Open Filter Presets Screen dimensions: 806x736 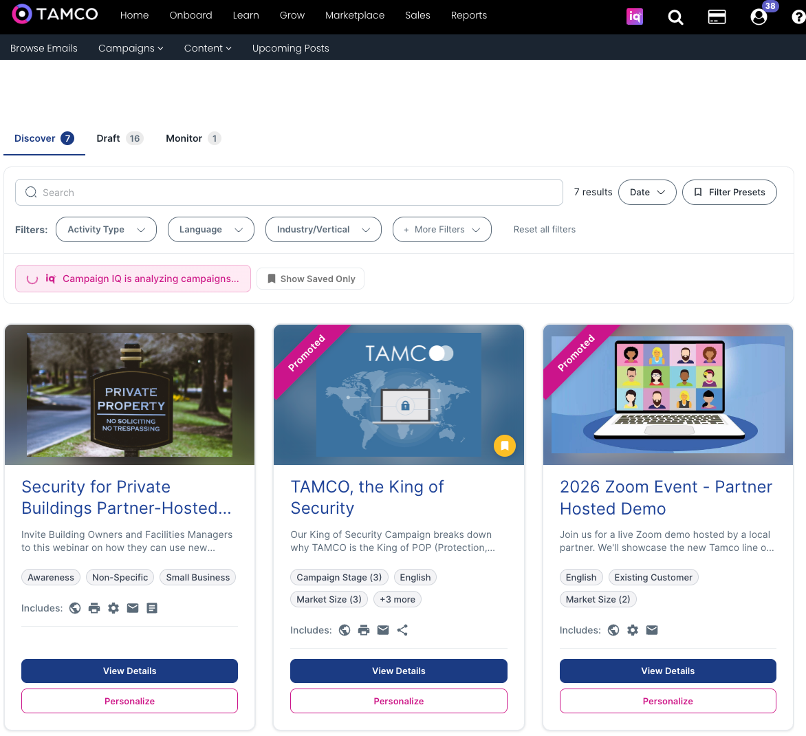tap(730, 192)
